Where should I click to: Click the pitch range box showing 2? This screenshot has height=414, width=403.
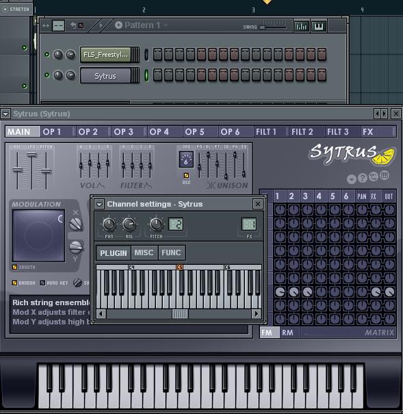(x=176, y=224)
